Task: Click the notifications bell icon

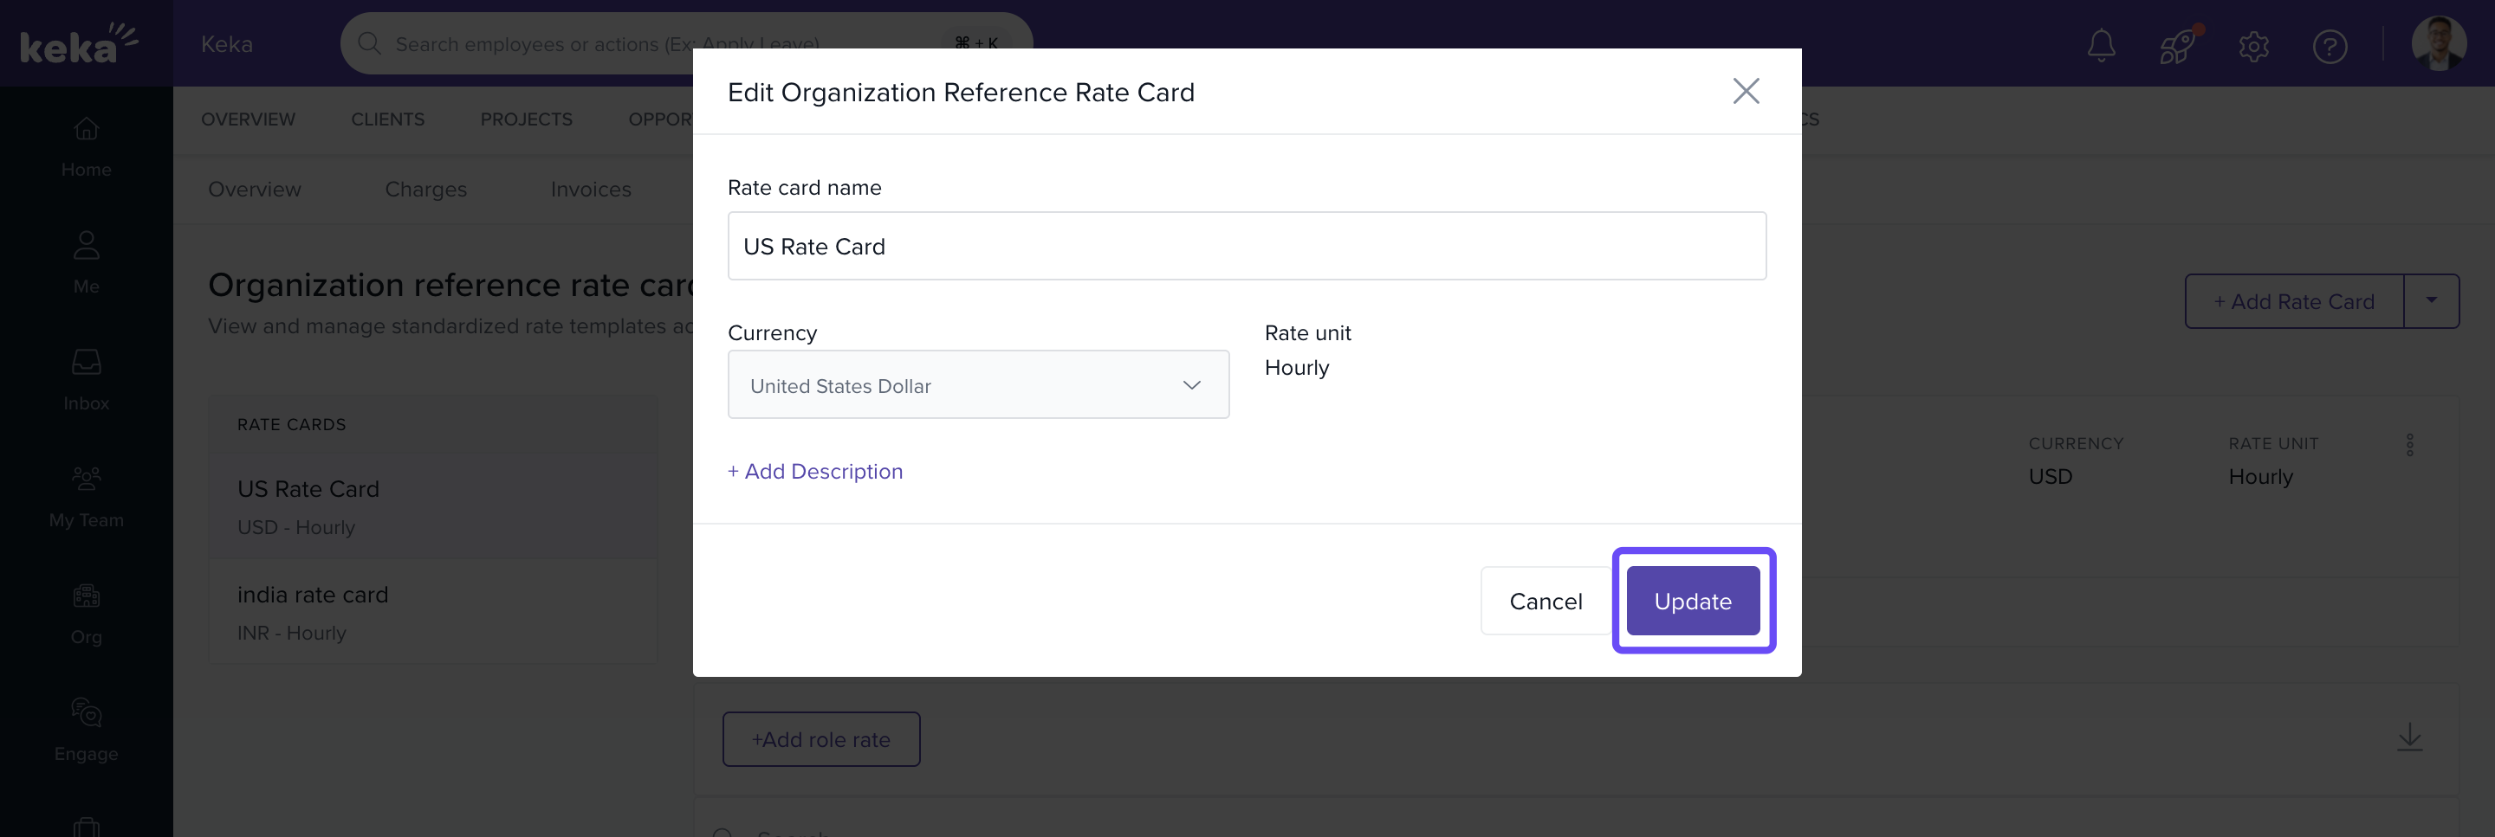Action: pyautogui.click(x=2100, y=46)
